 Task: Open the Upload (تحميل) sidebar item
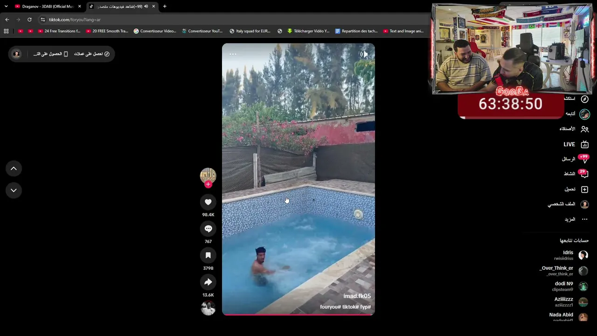click(576, 189)
